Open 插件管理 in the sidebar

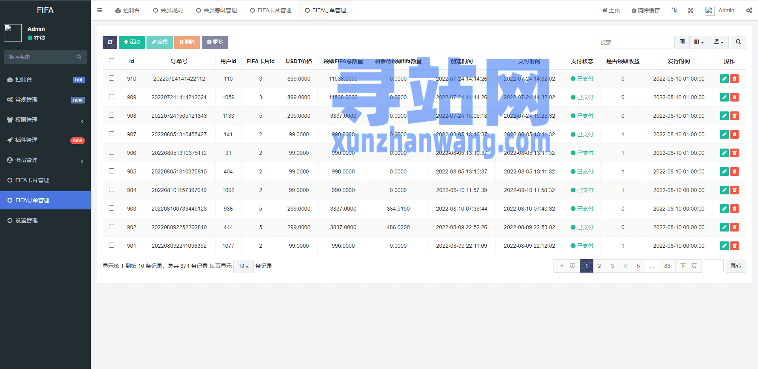[45, 140]
